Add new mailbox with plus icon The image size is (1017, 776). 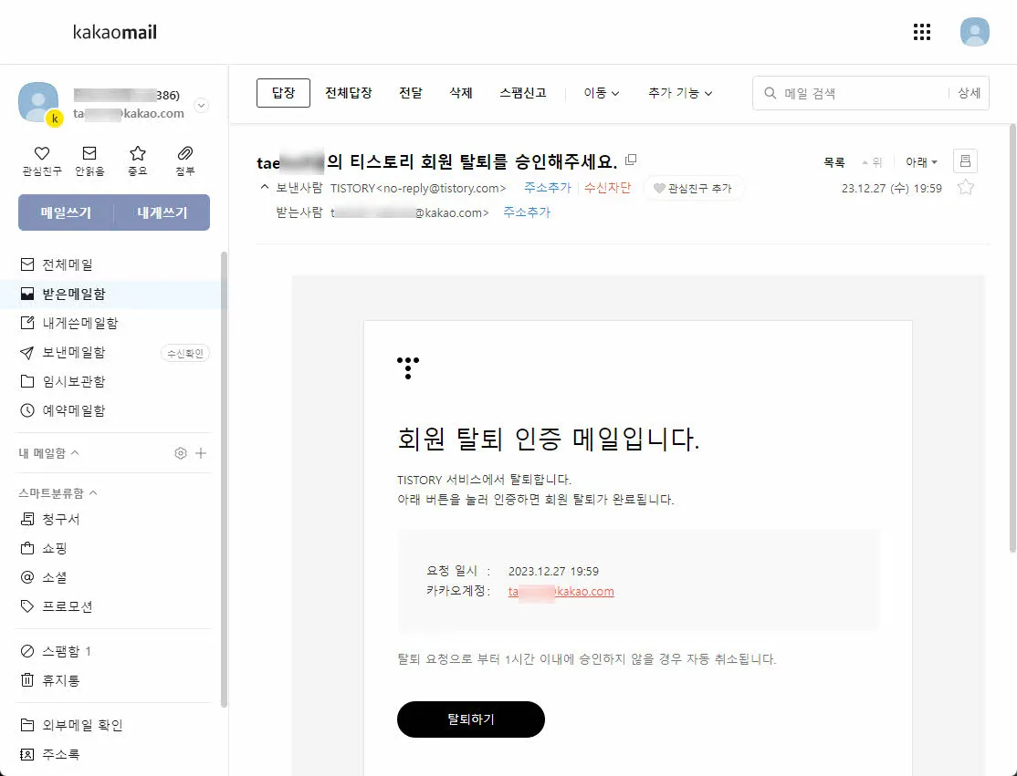(201, 453)
